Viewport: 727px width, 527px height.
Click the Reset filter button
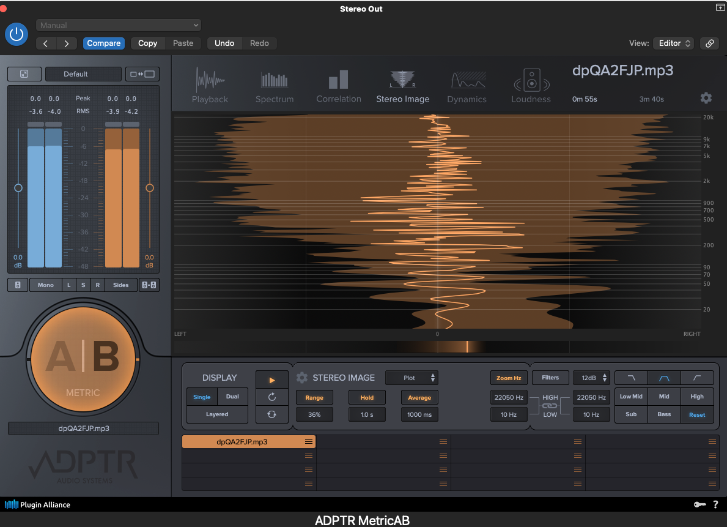click(697, 414)
